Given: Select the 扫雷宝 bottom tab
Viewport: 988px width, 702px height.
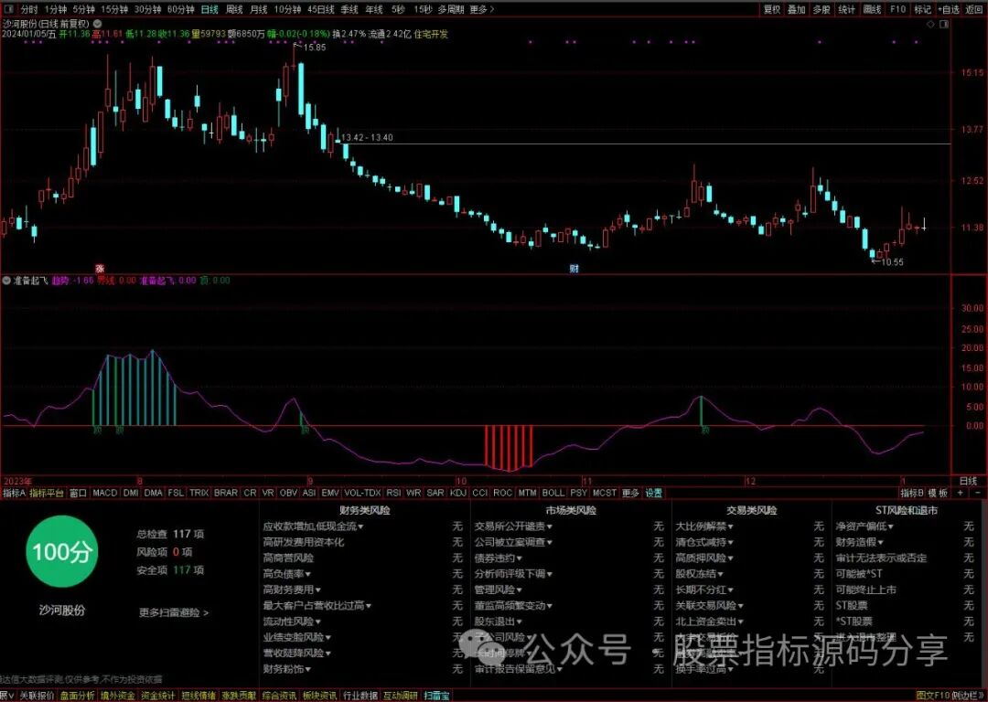Looking at the screenshot, I should 436,696.
